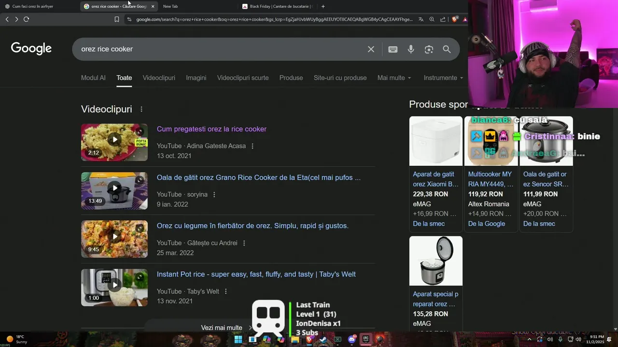Play the 1:00 Instant Pot thumbnail
The width and height of the screenshot is (618, 347).
point(114,288)
